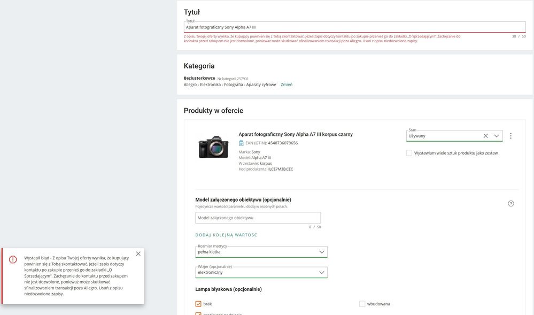The image size is (534, 315).
Task: Edit the Tytuł input field
Action: pos(354,27)
